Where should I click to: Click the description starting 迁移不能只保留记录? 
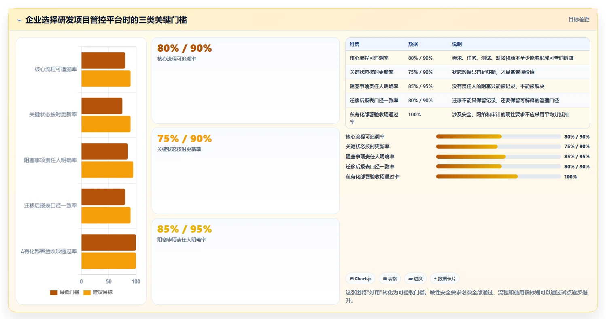(506, 101)
